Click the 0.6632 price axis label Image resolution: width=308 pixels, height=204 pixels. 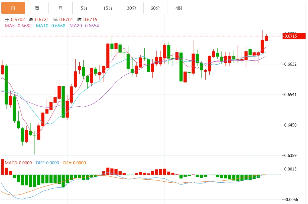[291, 64]
